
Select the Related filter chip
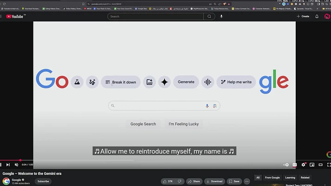click(305, 178)
